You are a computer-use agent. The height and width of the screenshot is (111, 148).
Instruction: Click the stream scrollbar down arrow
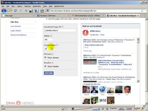click(138, 81)
